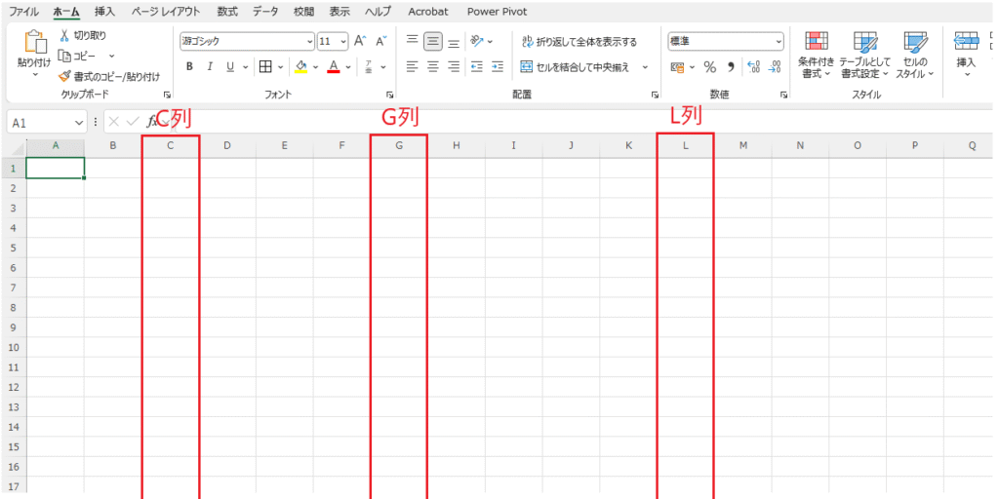
Task: Open the font name dropdown (游ゴシック)
Action: [x=310, y=42]
